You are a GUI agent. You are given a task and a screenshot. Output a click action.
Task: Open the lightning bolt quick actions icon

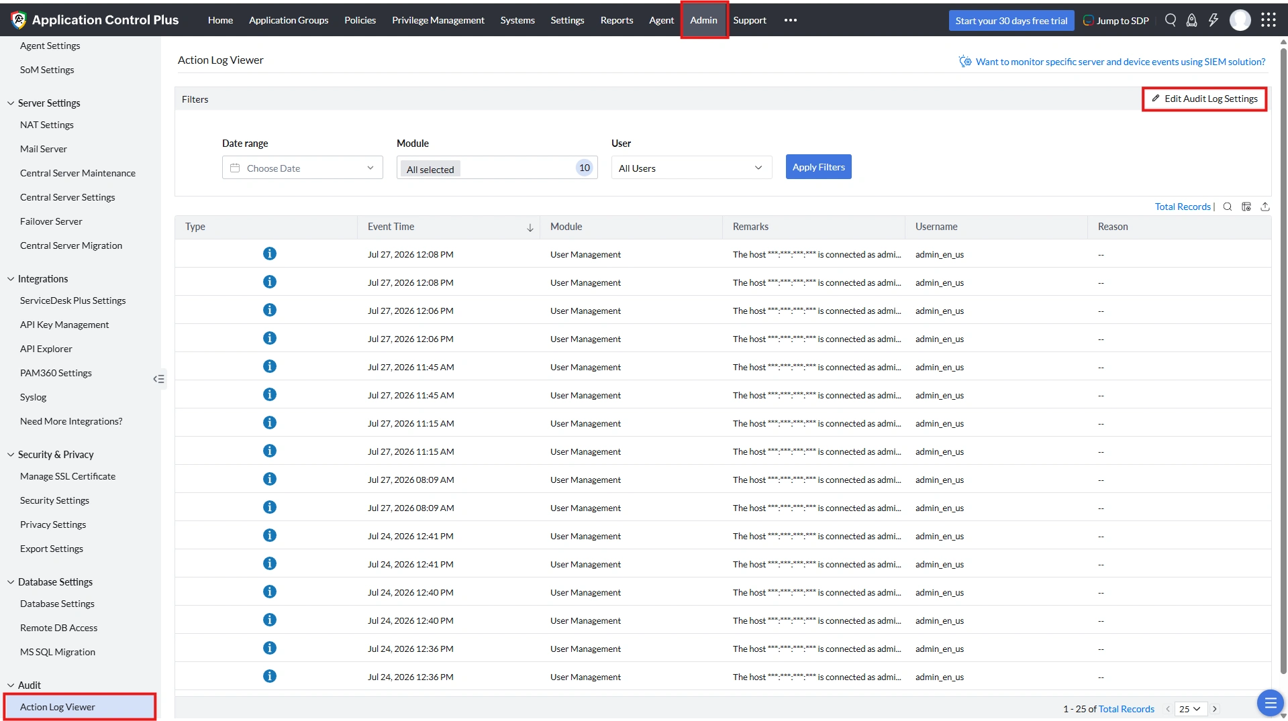coord(1213,20)
